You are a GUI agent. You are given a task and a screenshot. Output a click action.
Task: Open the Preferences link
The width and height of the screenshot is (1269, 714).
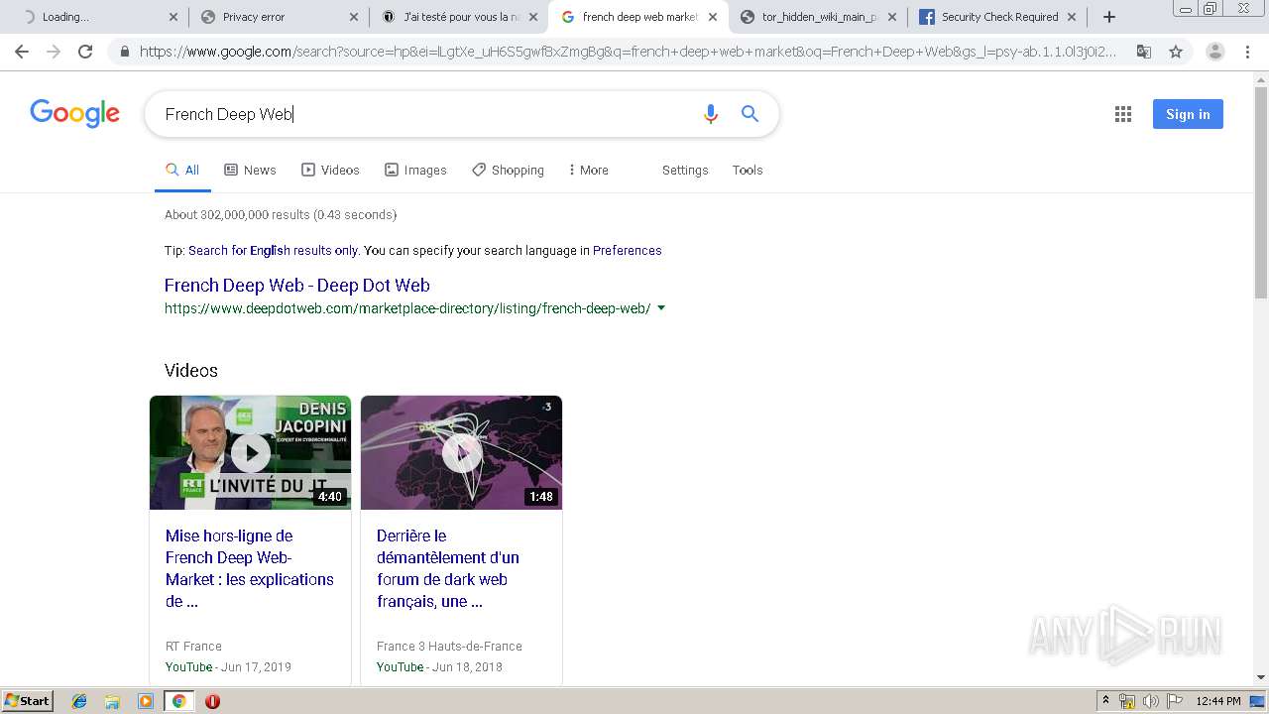(627, 251)
